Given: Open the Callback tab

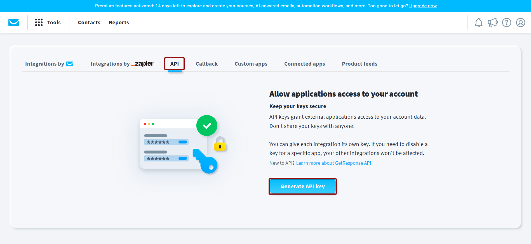Looking at the screenshot, I should (206, 64).
